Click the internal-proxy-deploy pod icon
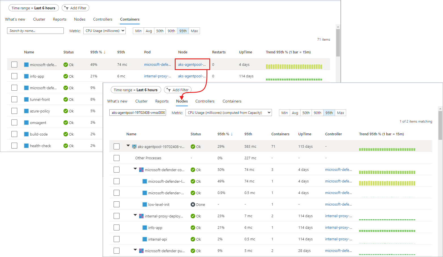The image size is (443, 257). coord(141,216)
